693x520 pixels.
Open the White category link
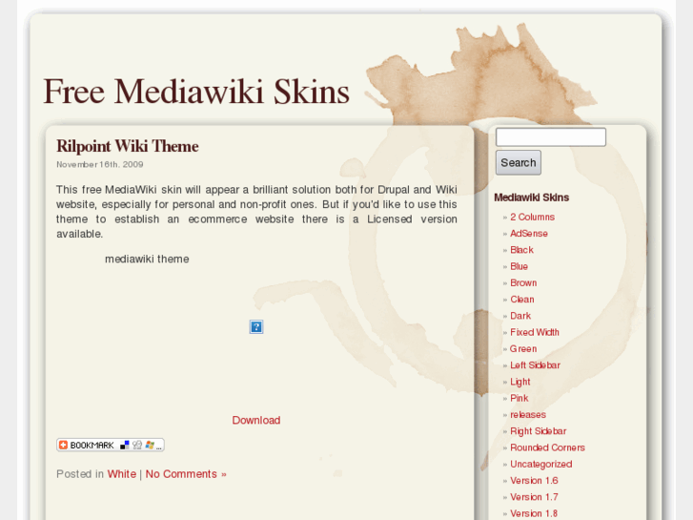(122, 474)
